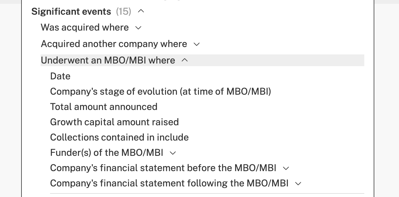
Task: Click the (15) count beside Significant events
Action: pos(124,11)
